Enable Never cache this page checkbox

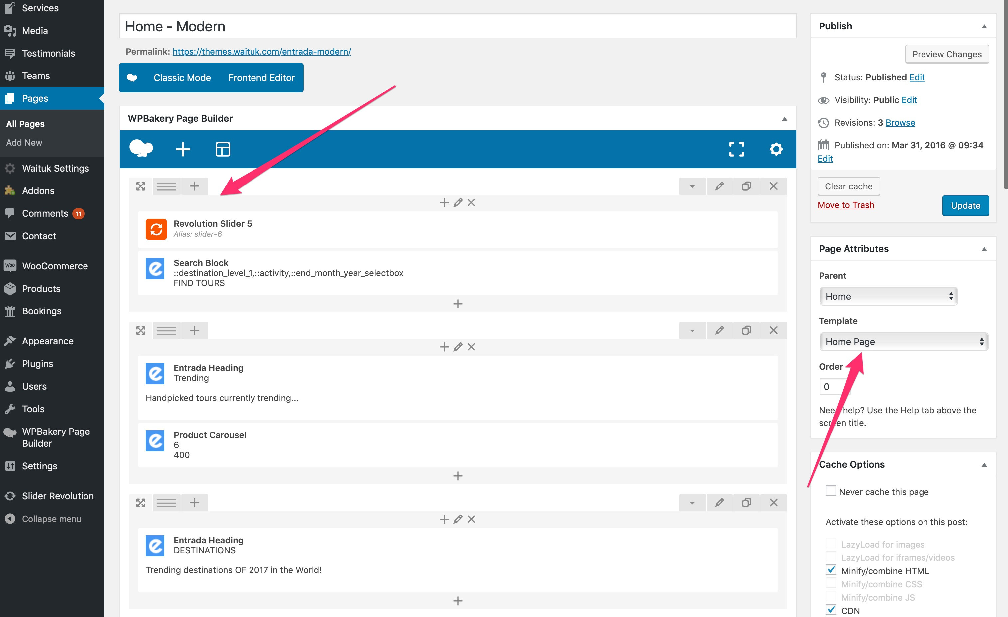(x=830, y=490)
